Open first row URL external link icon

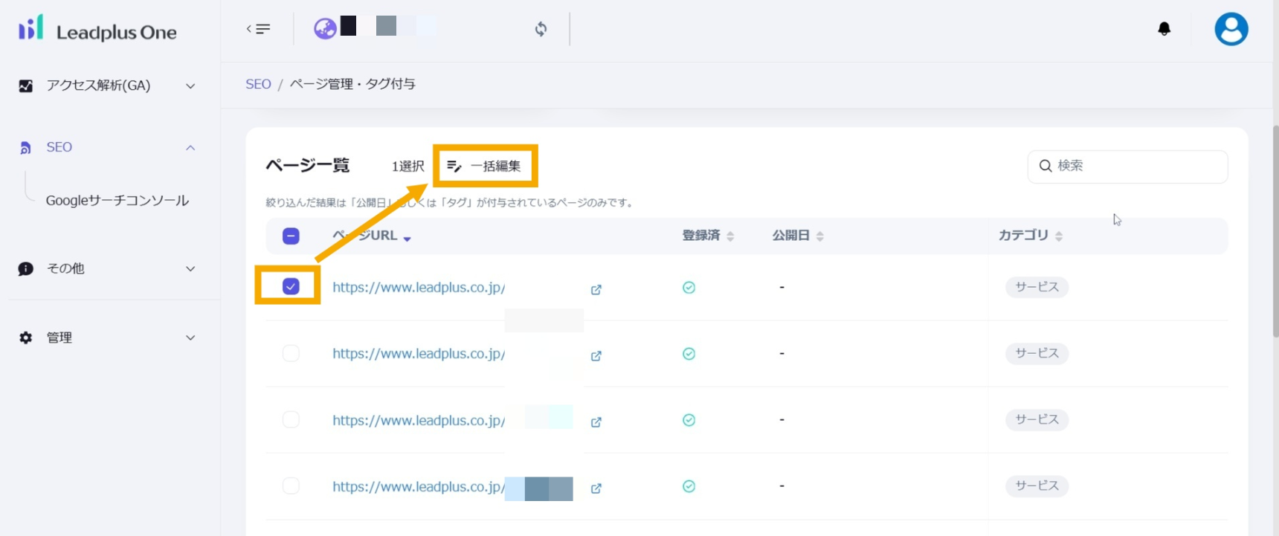point(596,289)
